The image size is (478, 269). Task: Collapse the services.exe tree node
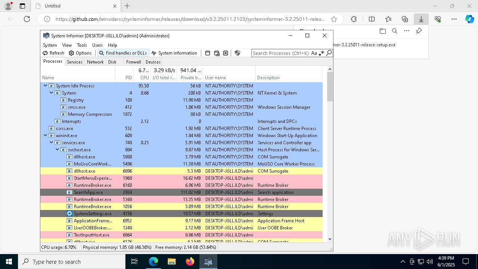52,142
